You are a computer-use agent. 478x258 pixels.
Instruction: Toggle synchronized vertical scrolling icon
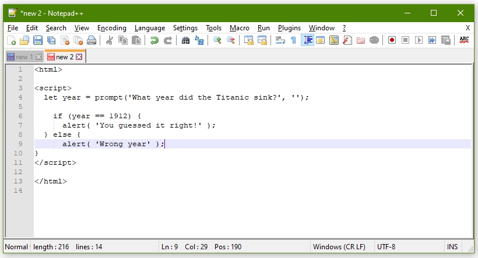pos(249,40)
